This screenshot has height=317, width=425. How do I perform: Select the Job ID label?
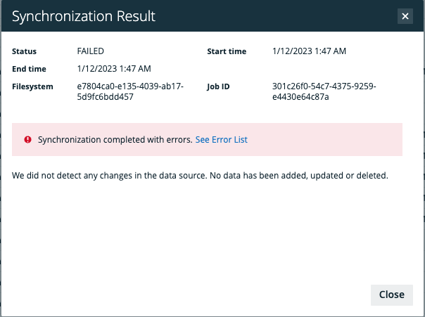218,86
